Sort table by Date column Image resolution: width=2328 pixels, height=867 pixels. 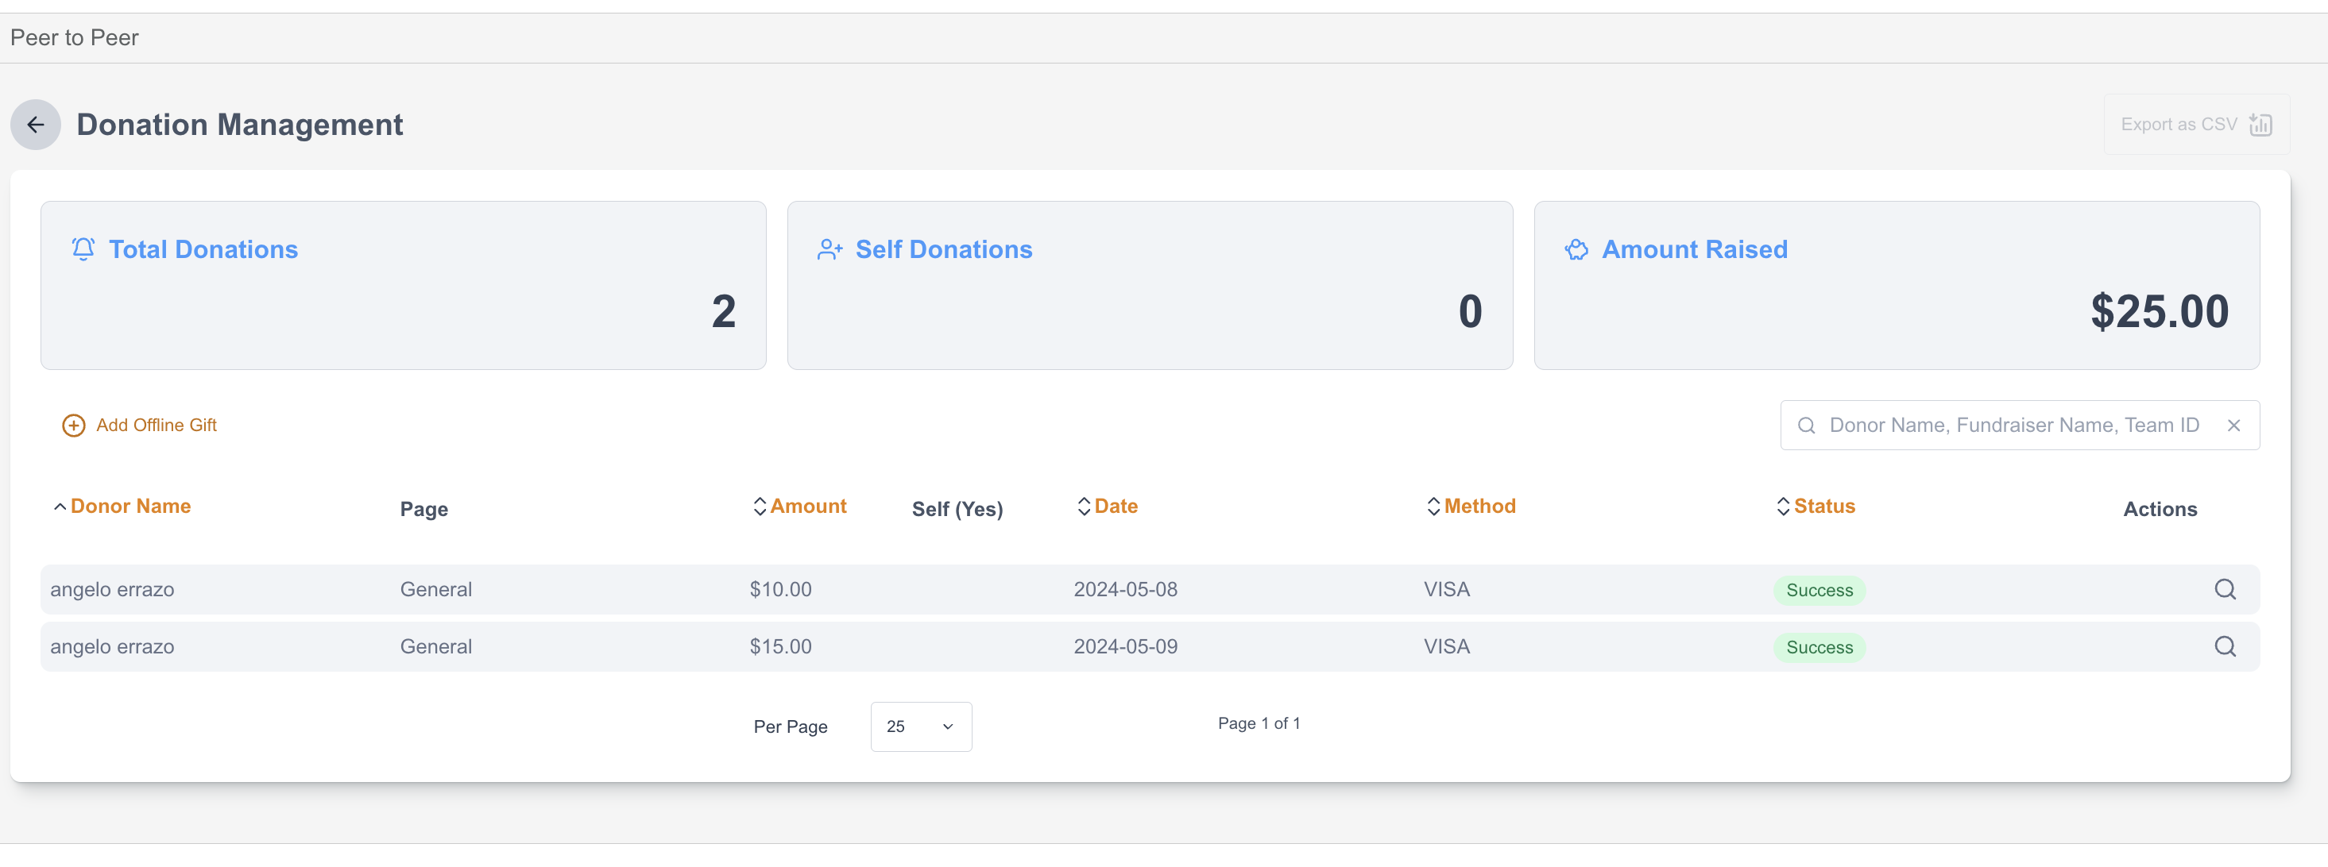pyautogui.click(x=1116, y=507)
